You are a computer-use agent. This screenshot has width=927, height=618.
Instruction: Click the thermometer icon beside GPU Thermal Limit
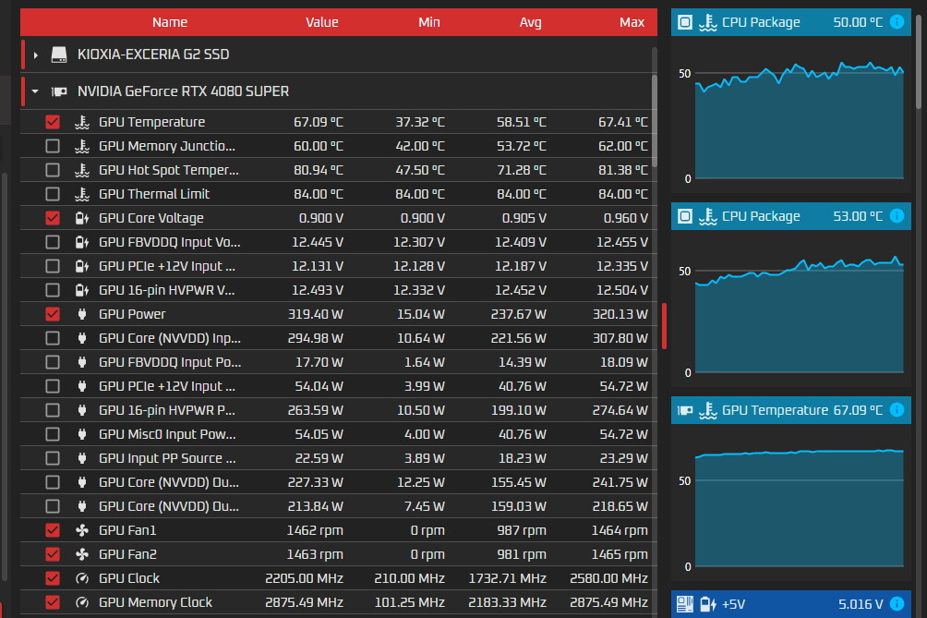click(82, 194)
